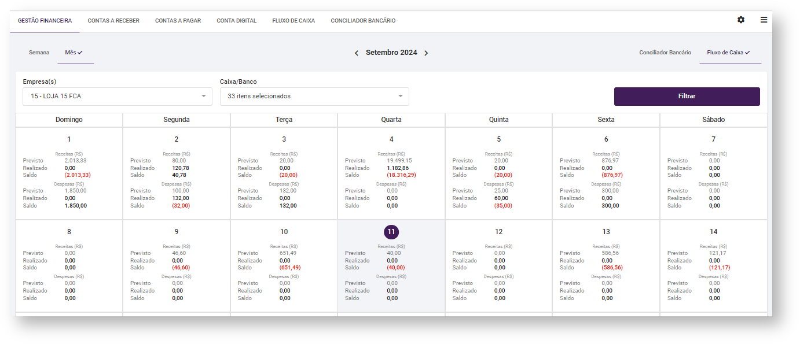800x344 pixels.
Task: Open the settings gear icon
Action: (740, 20)
